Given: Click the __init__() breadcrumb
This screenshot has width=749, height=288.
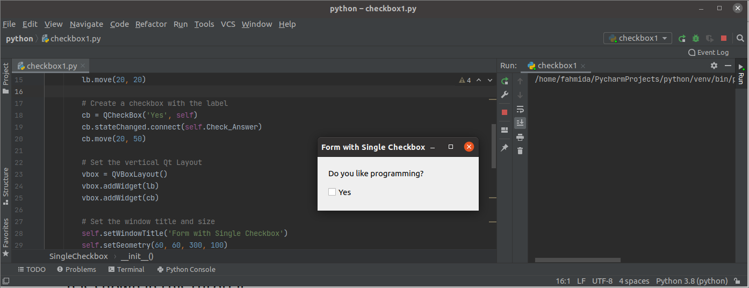Looking at the screenshot, I should (137, 256).
